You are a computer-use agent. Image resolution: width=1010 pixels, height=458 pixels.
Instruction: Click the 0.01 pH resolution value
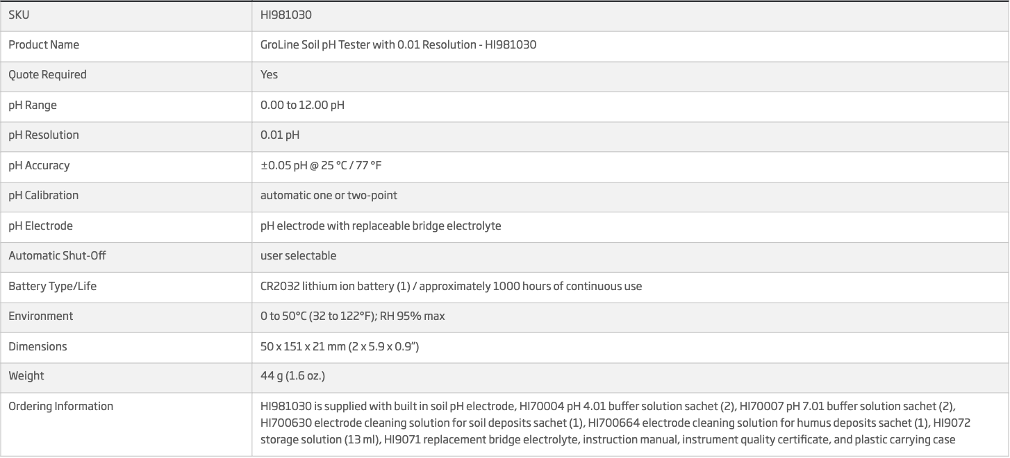(280, 135)
